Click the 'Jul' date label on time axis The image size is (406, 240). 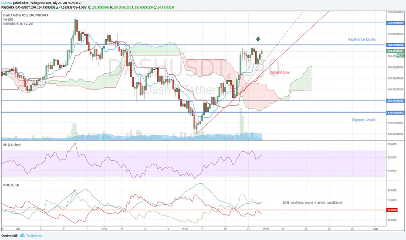(x=18, y=229)
